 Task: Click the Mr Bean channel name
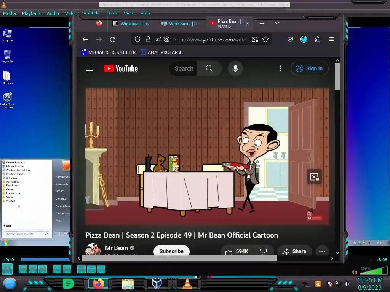point(117,248)
